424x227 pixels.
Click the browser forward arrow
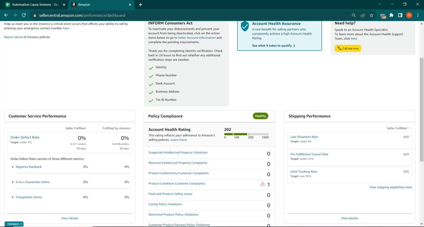(15, 15)
